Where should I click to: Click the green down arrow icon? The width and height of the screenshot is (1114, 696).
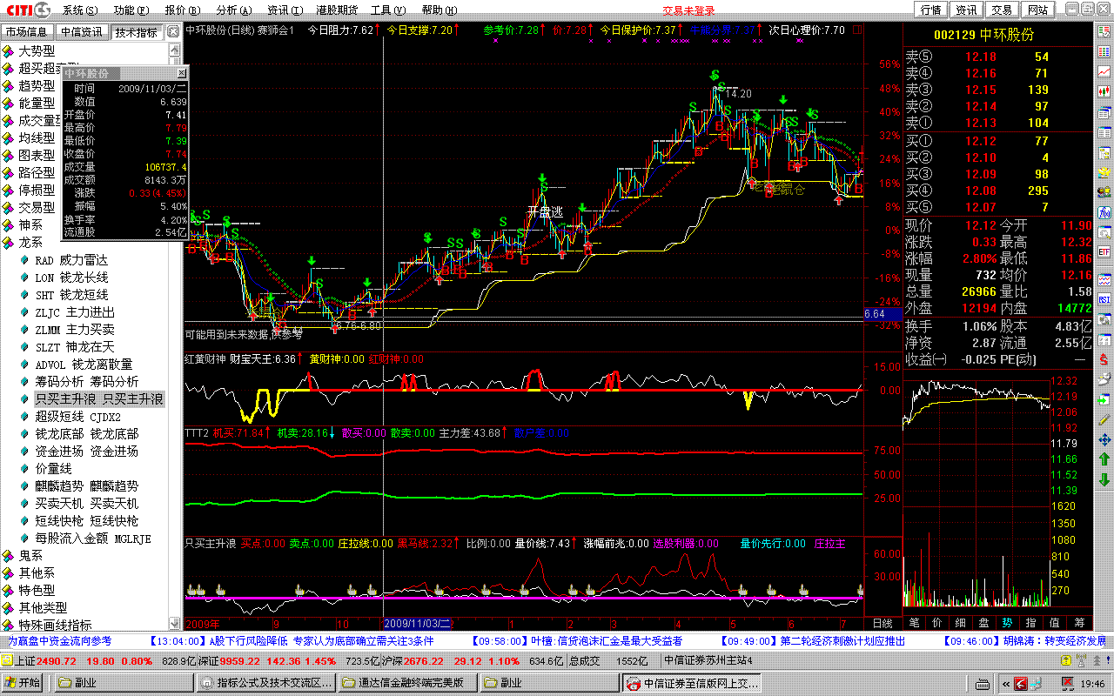click(1104, 479)
